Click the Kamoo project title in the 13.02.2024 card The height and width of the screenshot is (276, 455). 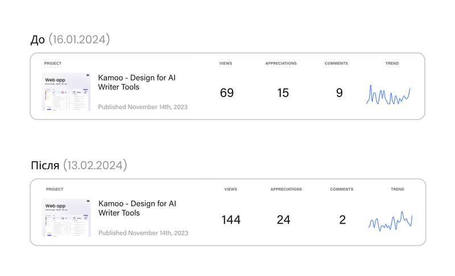137,208
